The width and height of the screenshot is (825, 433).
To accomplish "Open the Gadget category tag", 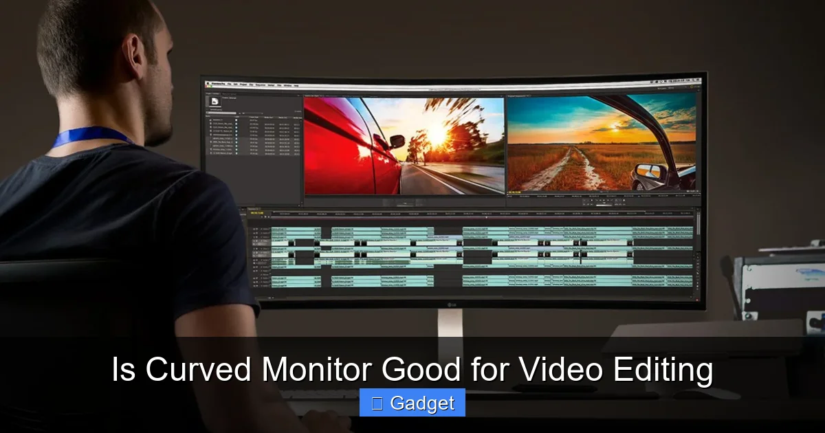I will click(x=412, y=403).
